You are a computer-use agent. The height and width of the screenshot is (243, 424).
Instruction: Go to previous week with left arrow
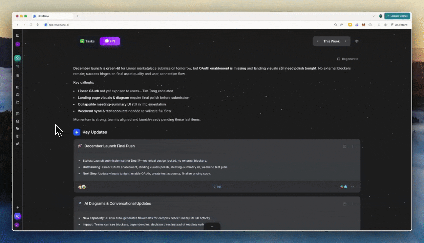point(317,41)
